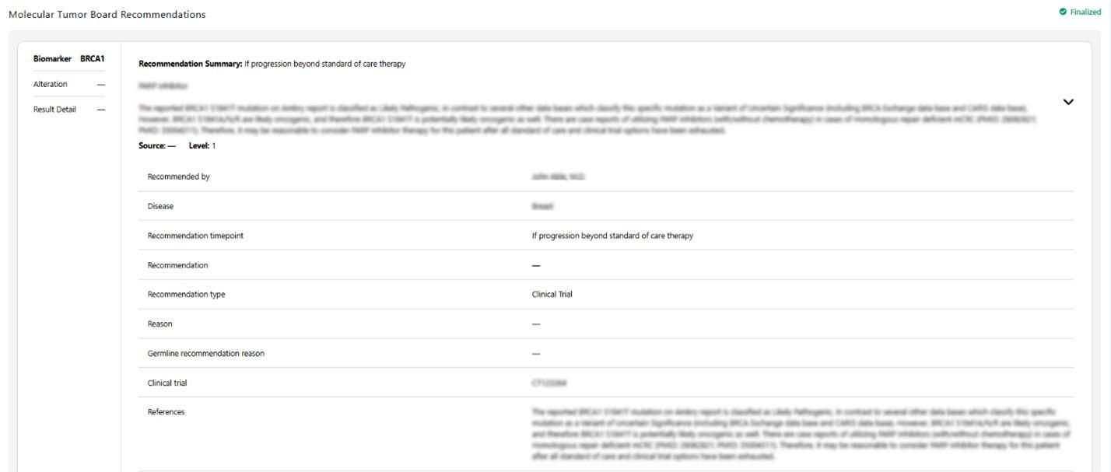This screenshot has height=472, width=1111.
Task: Open the blurred clinical trial ID link
Action: pos(549,383)
